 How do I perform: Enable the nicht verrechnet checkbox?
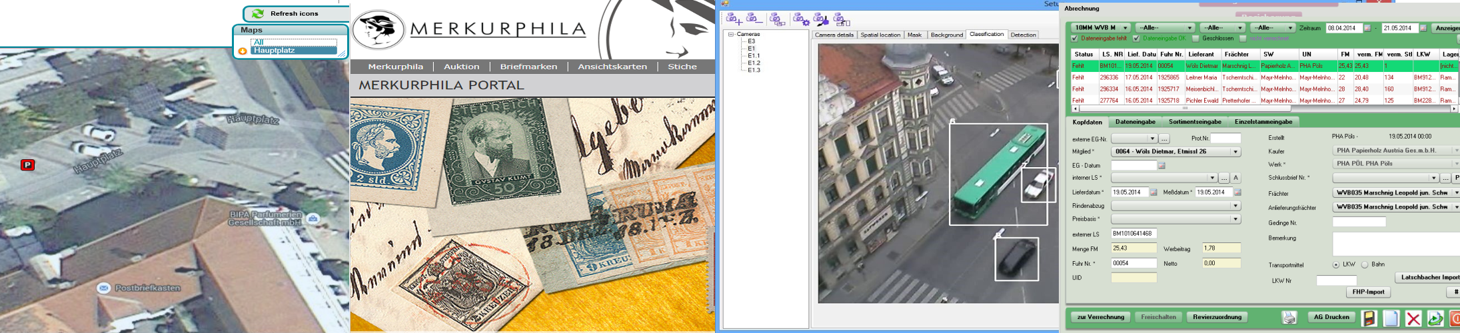point(1243,39)
